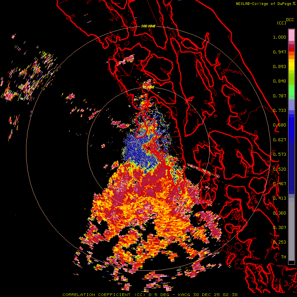Click the 100 NMI range ring label

coord(148,26)
